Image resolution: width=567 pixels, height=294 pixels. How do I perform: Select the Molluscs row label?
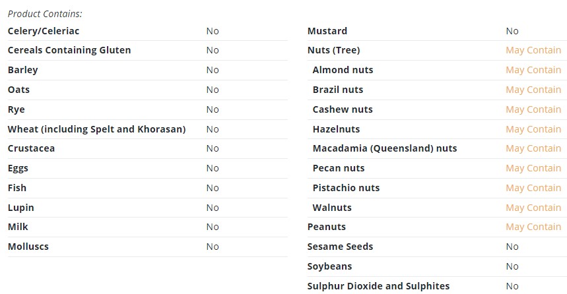tap(28, 247)
